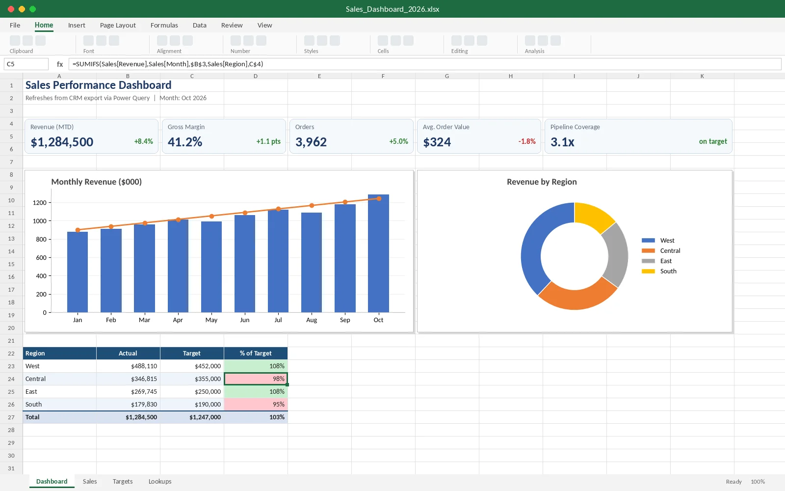Image resolution: width=785 pixels, height=491 pixels.
Task: Select the Gross Margin 41.2% value
Action: [185, 142]
